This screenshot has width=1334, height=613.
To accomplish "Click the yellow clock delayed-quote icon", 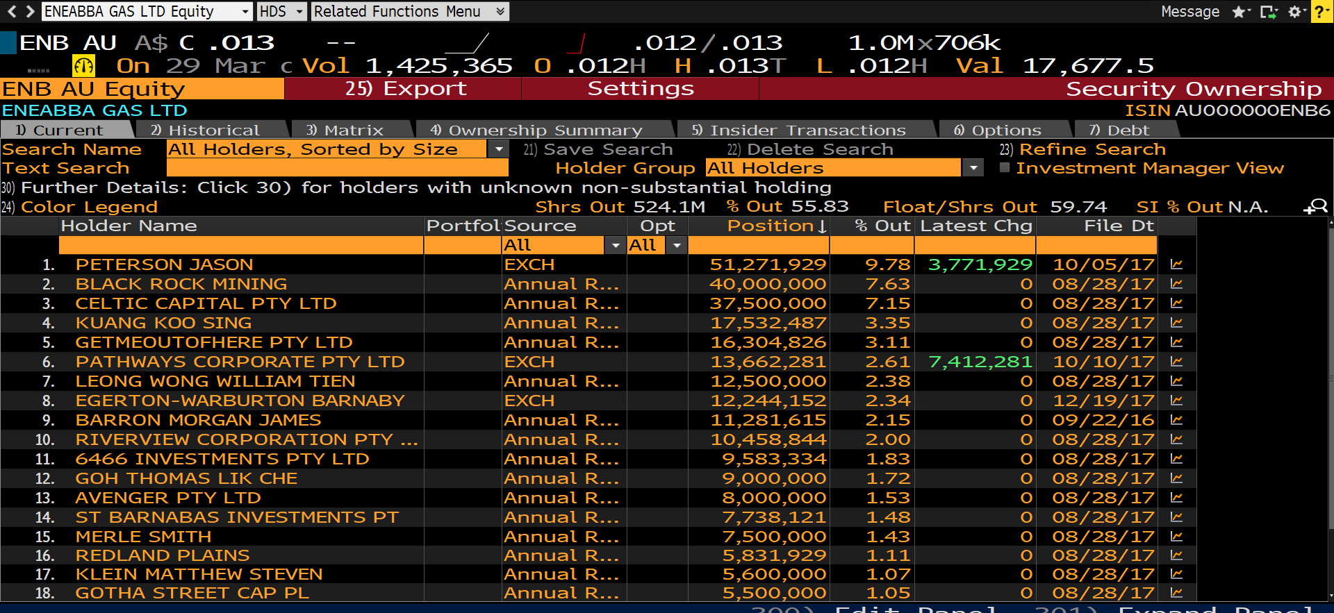I will 83,66.
